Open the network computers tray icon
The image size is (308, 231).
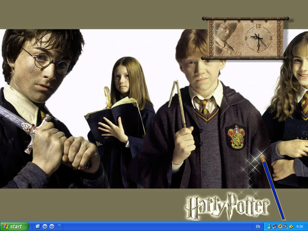click(x=275, y=226)
